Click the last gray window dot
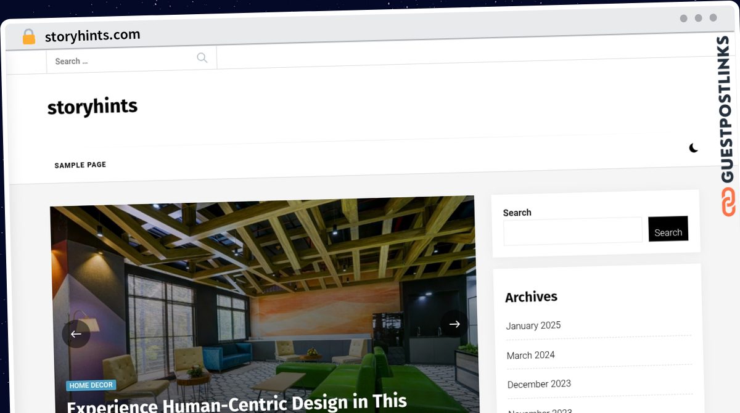 (713, 18)
